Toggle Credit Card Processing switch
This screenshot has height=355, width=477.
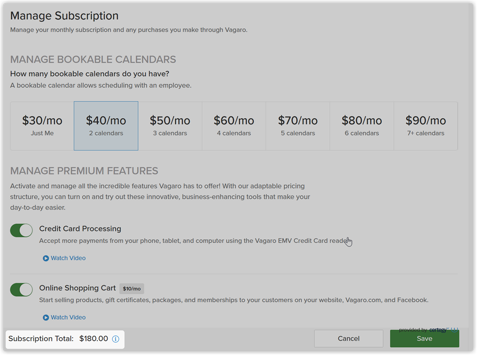(x=21, y=230)
